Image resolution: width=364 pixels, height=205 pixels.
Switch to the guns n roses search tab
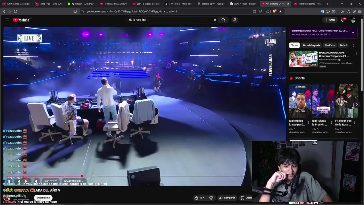(243, 4)
